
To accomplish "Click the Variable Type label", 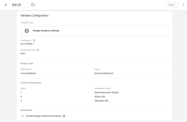I will point(27,23).
